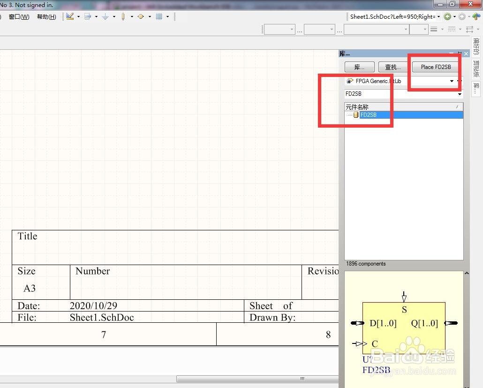Select the alignment tools icon

pos(88,16)
